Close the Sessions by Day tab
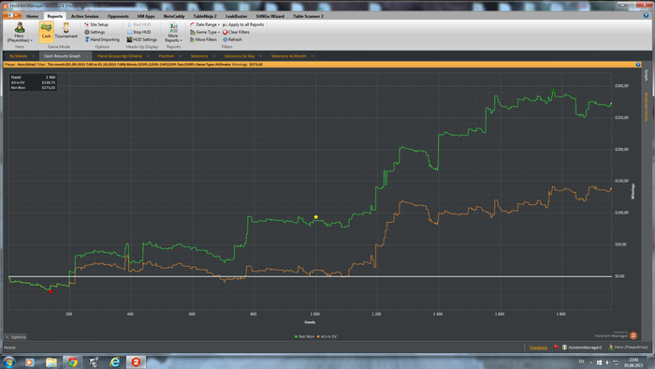 point(261,56)
